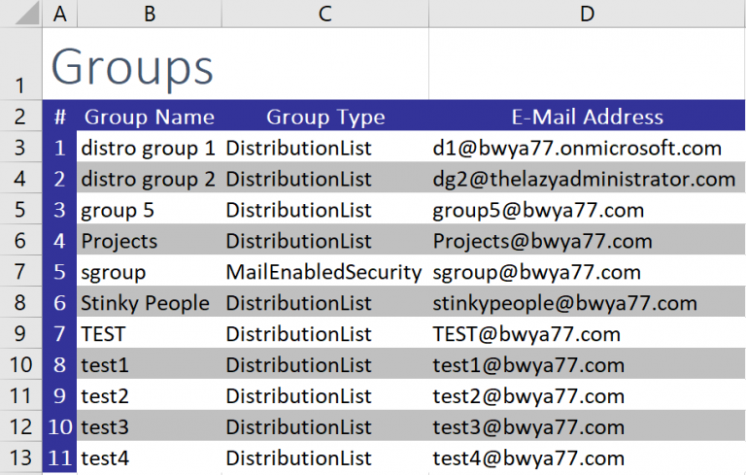Select column A header
Image resolution: width=746 pixels, height=475 pixels.
[59, 14]
